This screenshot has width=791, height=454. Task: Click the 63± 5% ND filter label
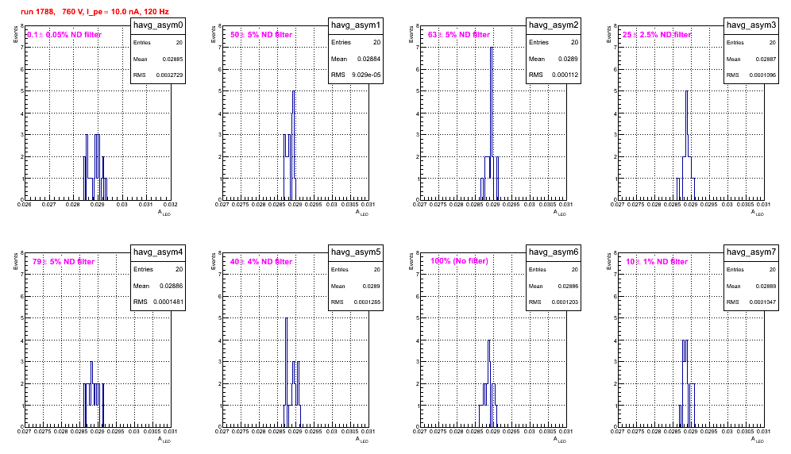tap(459, 35)
